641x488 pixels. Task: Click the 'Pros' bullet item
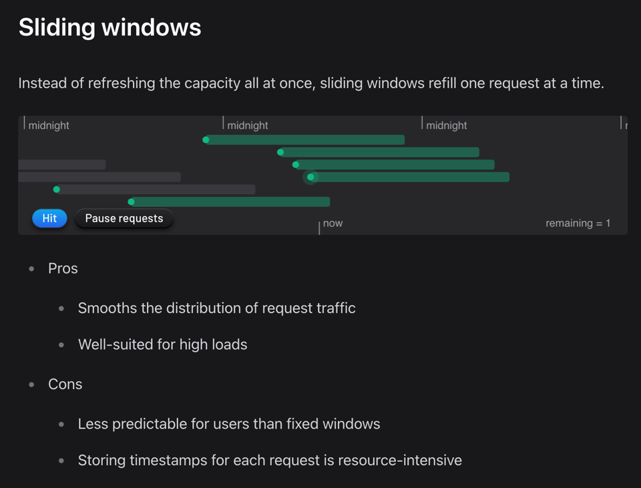63,268
